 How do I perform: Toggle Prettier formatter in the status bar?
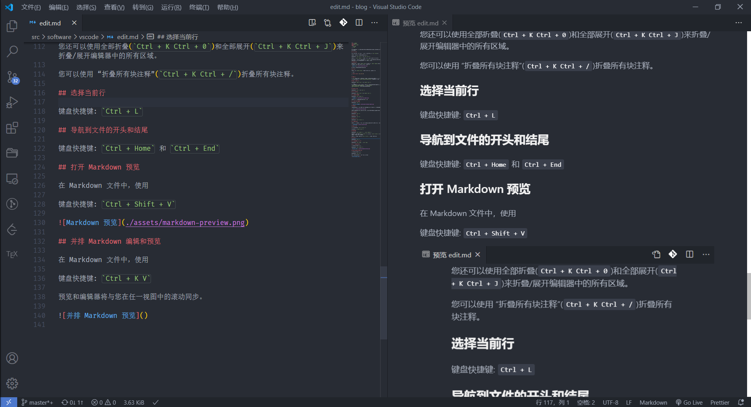point(720,402)
